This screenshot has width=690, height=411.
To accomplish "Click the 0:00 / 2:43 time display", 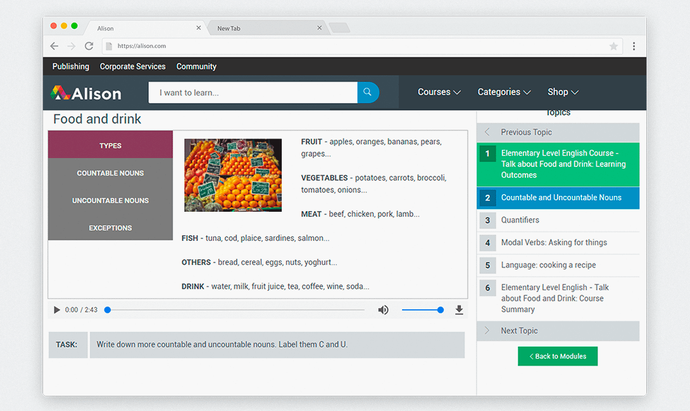I will 82,310.
